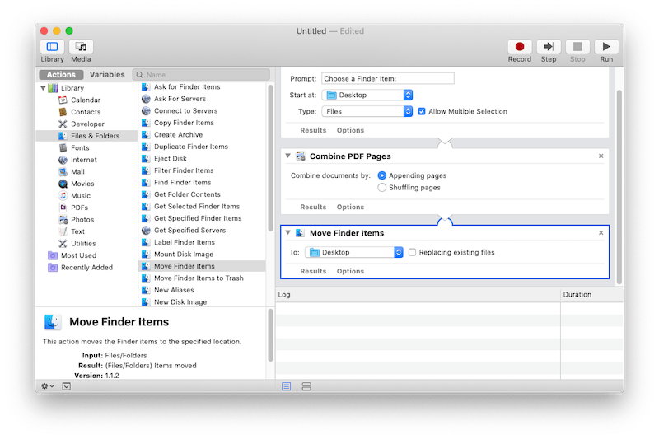The height and width of the screenshot is (439, 659).
Task: Click the Name search field
Action: click(201, 75)
